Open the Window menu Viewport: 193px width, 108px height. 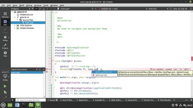[x=54, y=5]
